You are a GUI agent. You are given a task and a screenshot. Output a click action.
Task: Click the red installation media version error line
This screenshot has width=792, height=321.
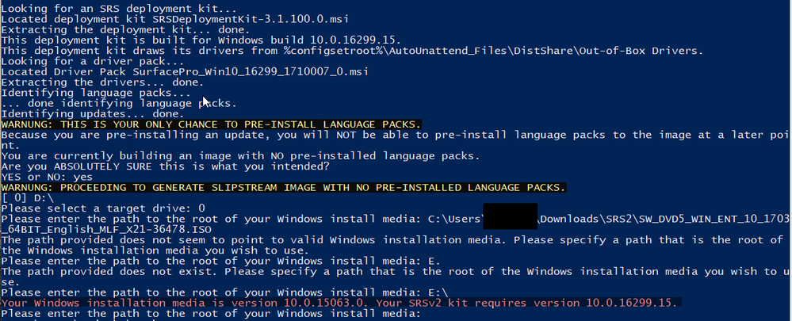[342, 303]
